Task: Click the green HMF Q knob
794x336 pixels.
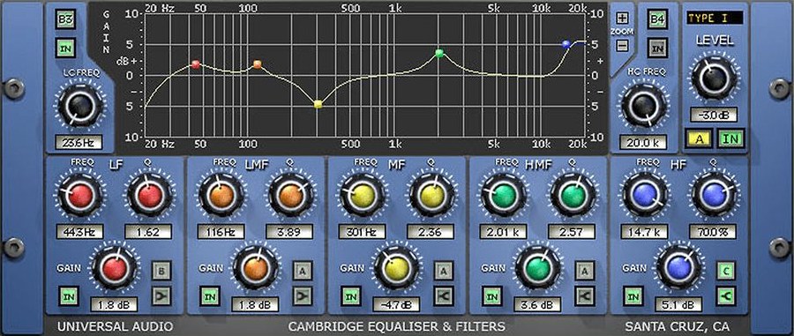Action: 573,195
